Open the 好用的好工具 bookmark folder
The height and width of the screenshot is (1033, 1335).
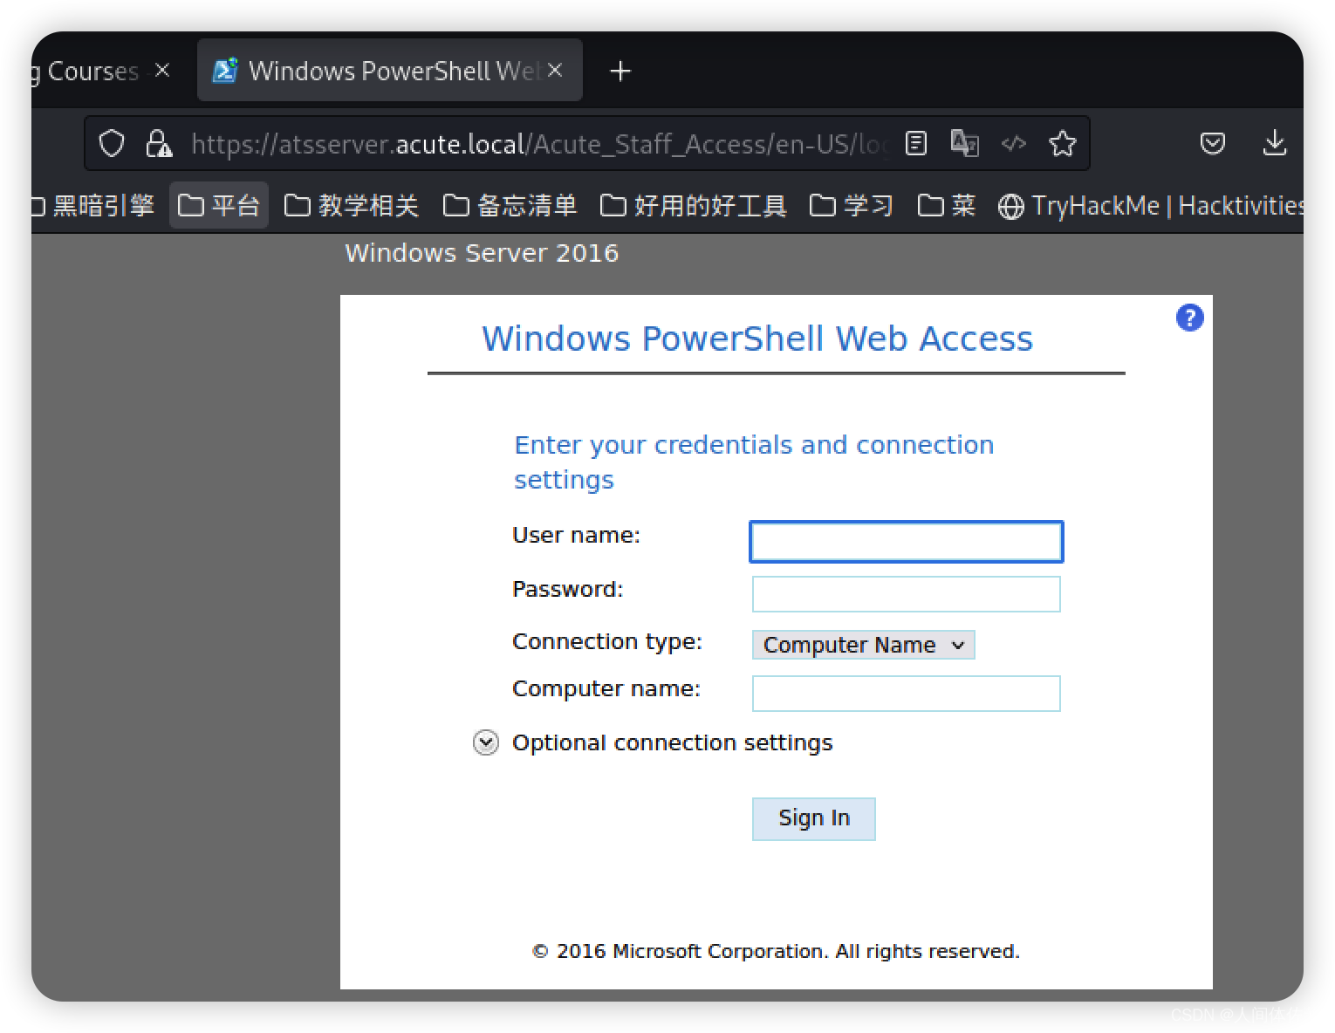[694, 206]
